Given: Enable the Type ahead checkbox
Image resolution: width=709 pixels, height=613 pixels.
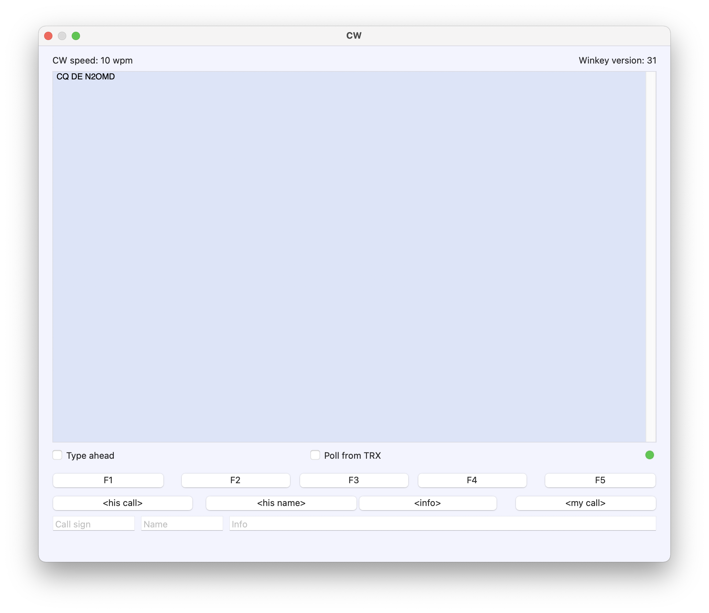Looking at the screenshot, I should pos(58,455).
